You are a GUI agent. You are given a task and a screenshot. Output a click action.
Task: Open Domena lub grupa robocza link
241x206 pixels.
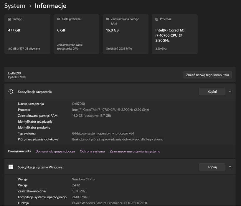[55, 151]
